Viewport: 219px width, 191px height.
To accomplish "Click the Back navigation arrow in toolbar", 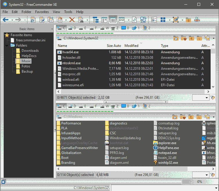I will (x=5, y=20).
